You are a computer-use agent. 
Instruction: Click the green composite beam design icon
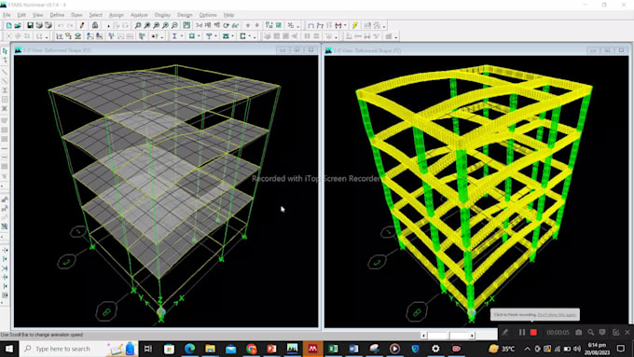click(226, 36)
